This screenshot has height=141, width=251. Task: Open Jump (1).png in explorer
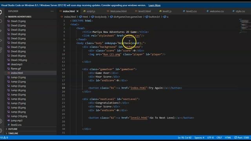18,77
